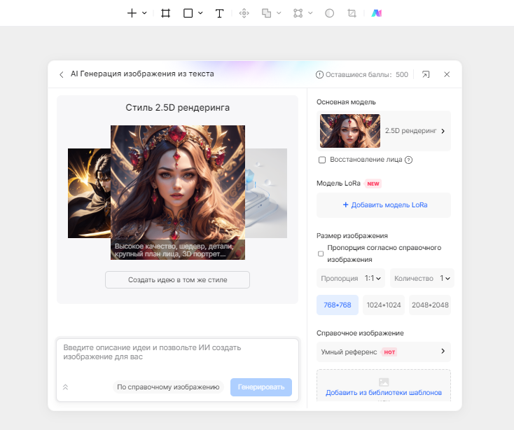
Task: Click the crop tool icon
Action: (x=352, y=13)
